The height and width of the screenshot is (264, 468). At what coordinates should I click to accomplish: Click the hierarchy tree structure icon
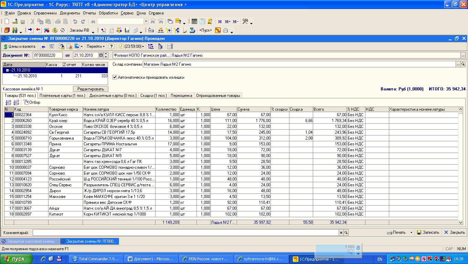point(160,30)
